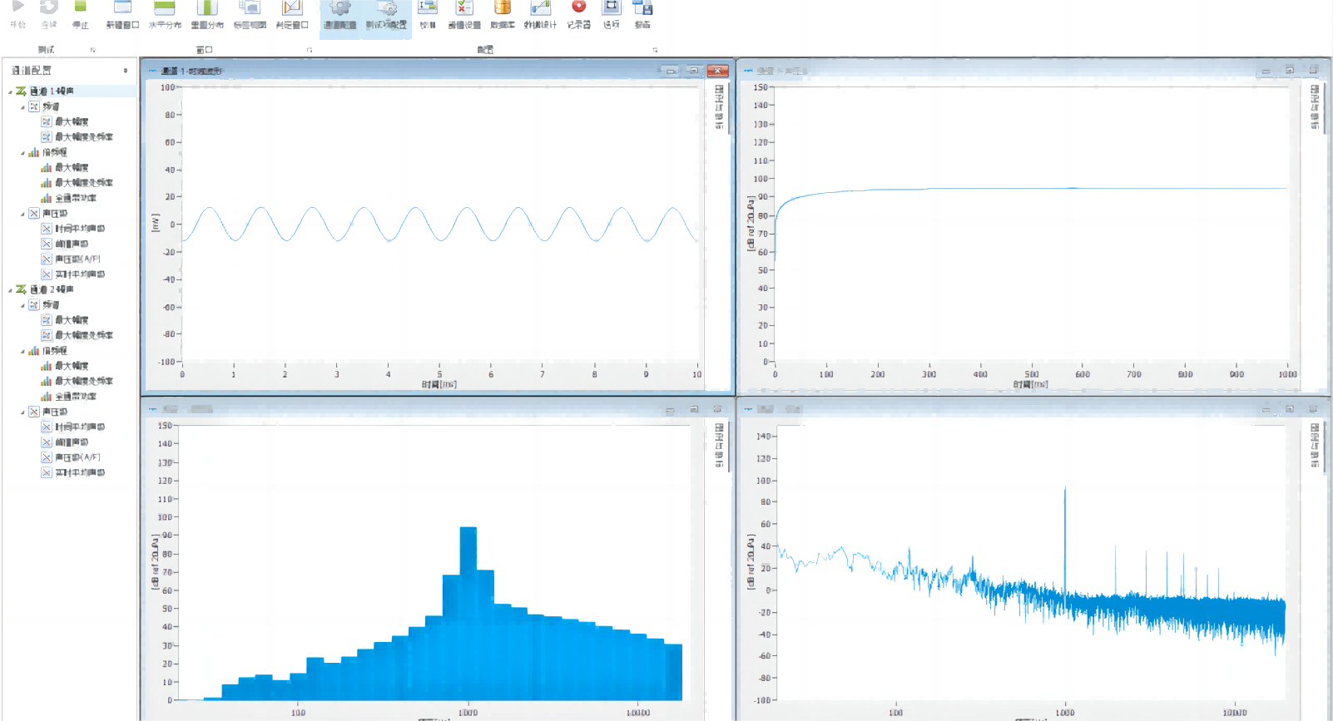The height and width of the screenshot is (721, 1333).
Task: Toggle the Lock Window (锁定窗口) button
Action: click(x=292, y=10)
